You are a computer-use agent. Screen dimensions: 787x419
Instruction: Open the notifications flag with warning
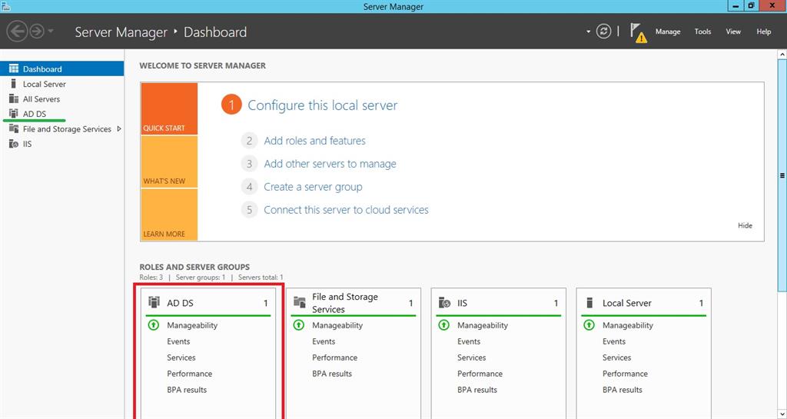(639, 32)
